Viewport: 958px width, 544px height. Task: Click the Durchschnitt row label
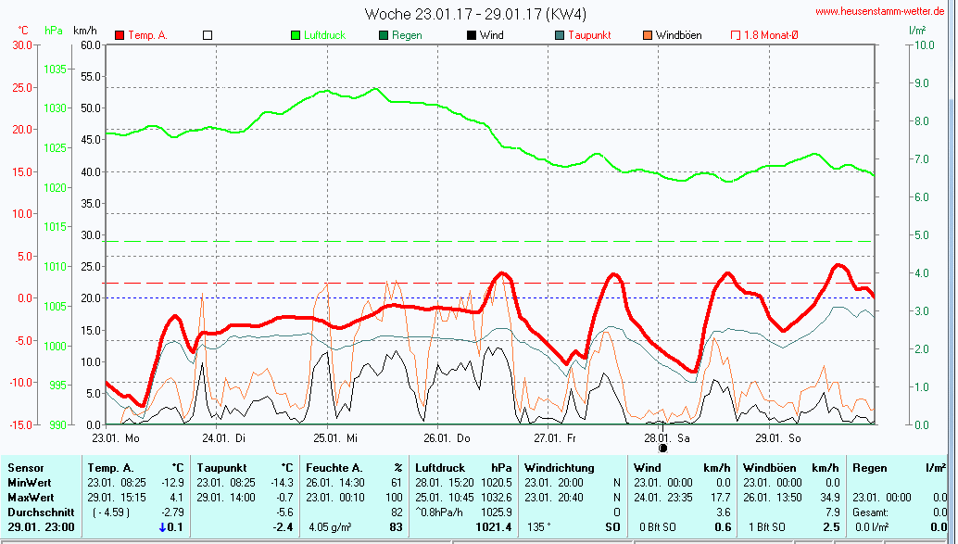[x=39, y=512]
